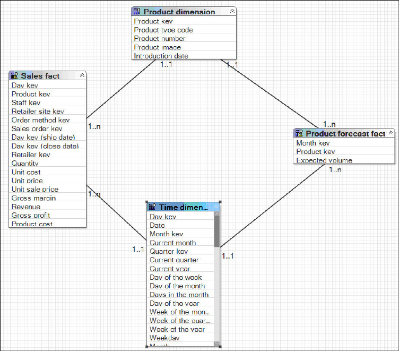Select Date item in Time dimension
The height and width of the screenshot is (351, 399).
point(181,225)
